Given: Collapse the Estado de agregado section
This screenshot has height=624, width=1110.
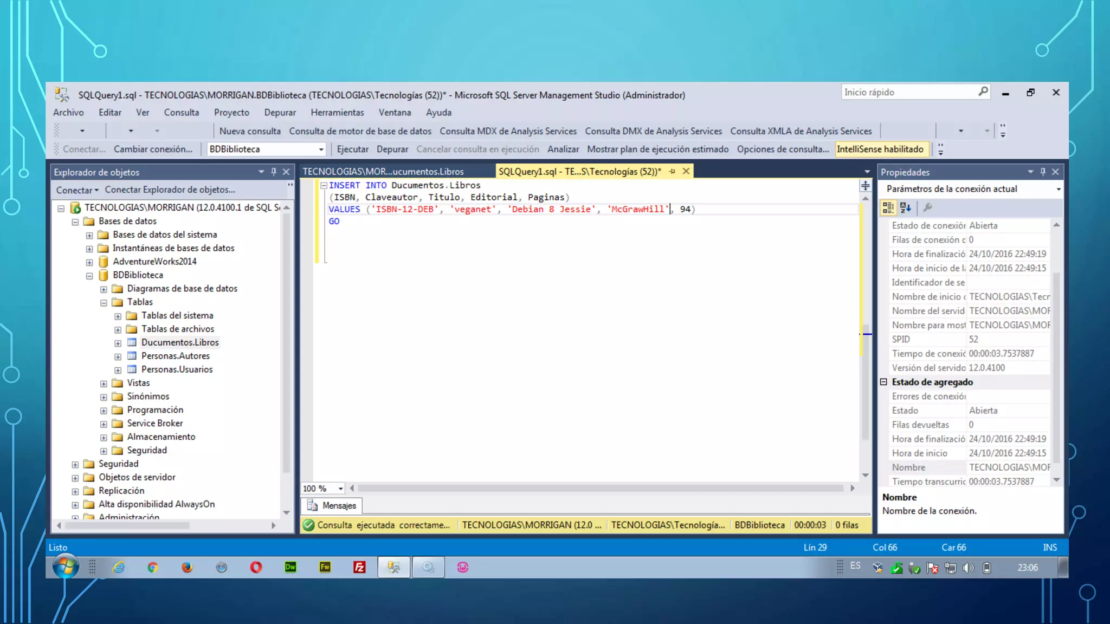Looking at the screenshot, I should pos(883,382).
